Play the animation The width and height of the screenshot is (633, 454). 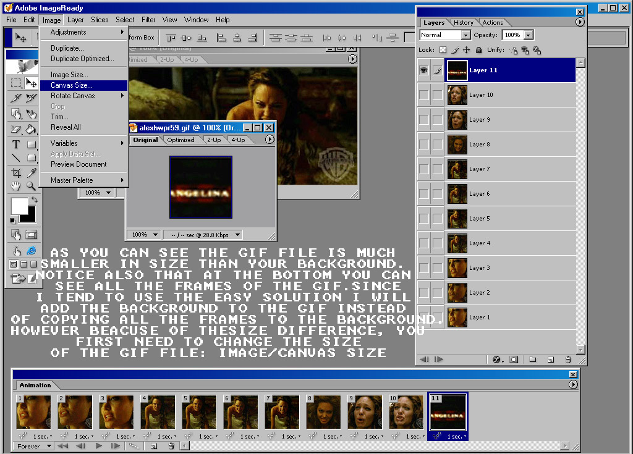coord(98,446)
